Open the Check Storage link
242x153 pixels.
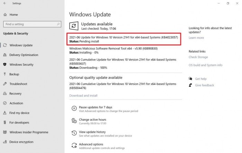(x=198, y=57)
